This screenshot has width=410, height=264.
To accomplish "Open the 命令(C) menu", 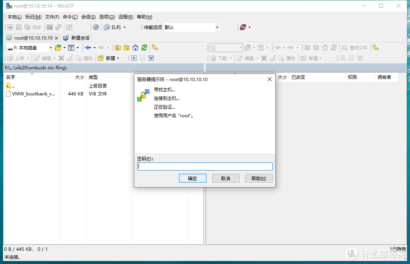I will [x=70, y=17].
